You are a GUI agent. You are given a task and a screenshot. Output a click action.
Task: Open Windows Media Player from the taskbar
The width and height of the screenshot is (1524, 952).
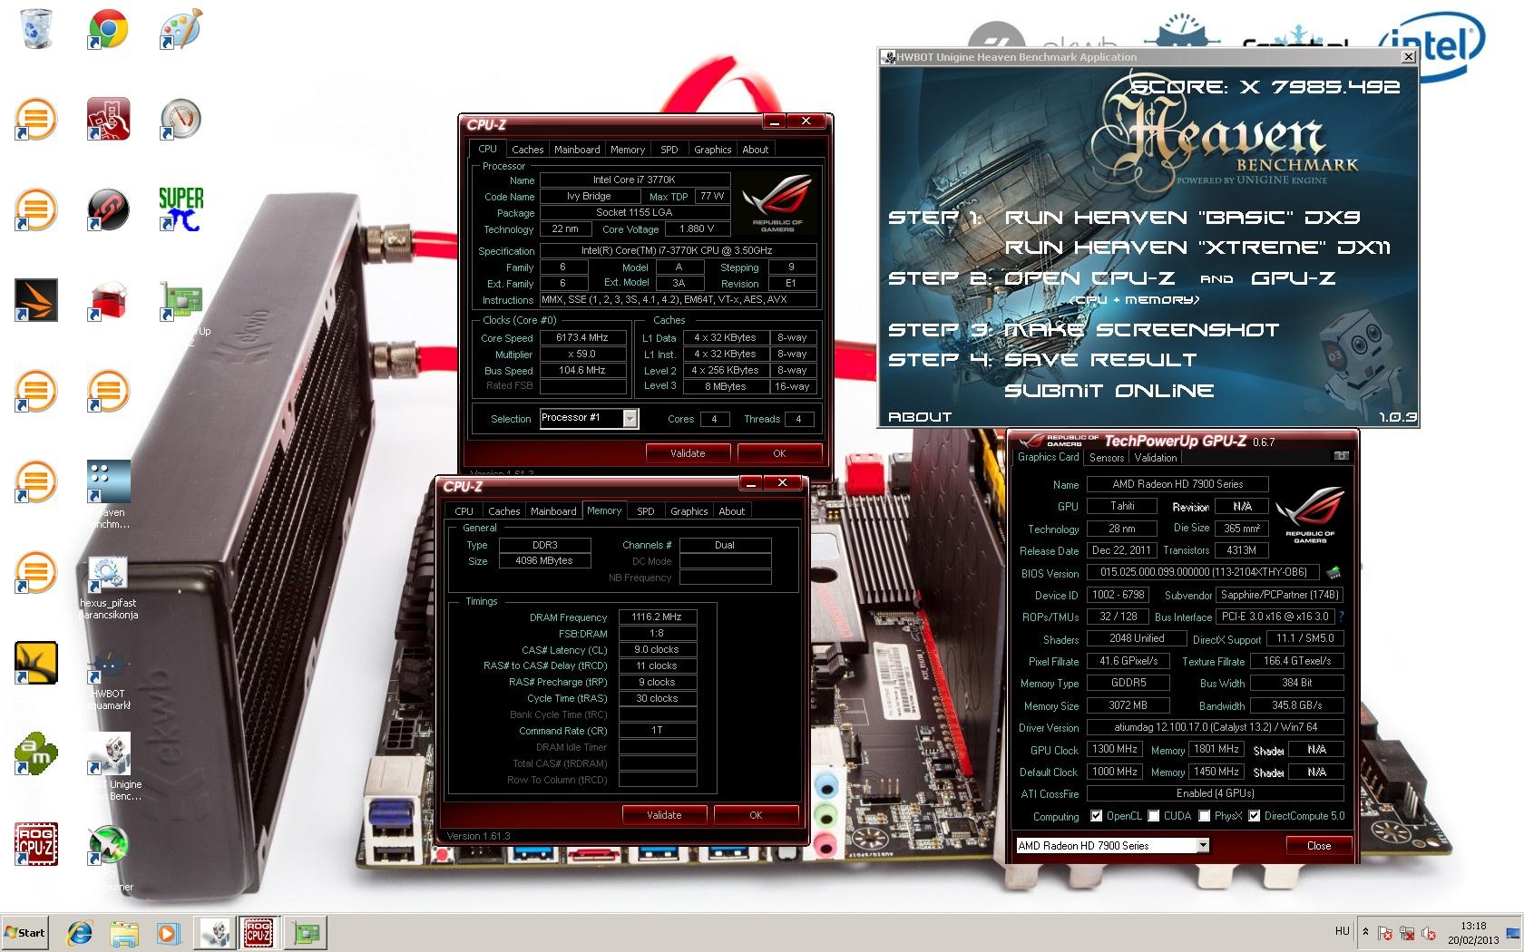[x=168, y=932]
